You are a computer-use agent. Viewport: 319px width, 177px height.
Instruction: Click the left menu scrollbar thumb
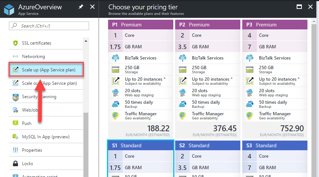tap(86, 145)
